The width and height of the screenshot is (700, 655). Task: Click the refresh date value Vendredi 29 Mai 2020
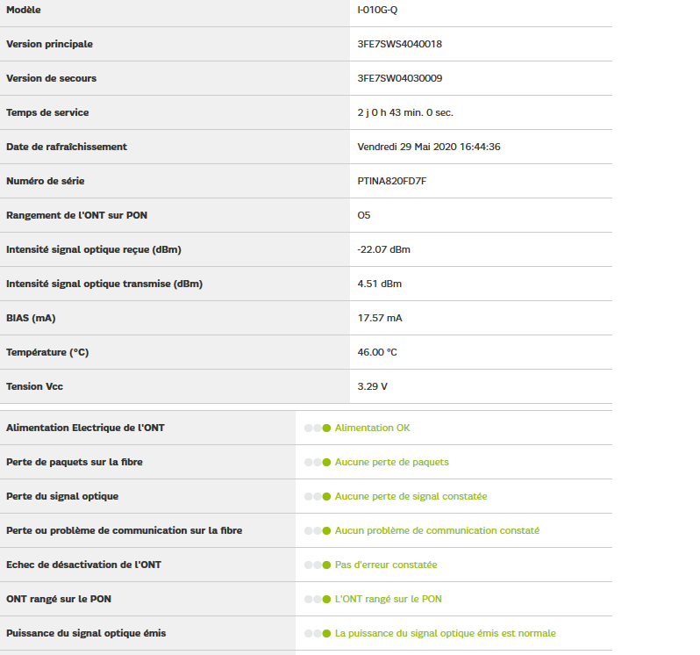point(429,147)
